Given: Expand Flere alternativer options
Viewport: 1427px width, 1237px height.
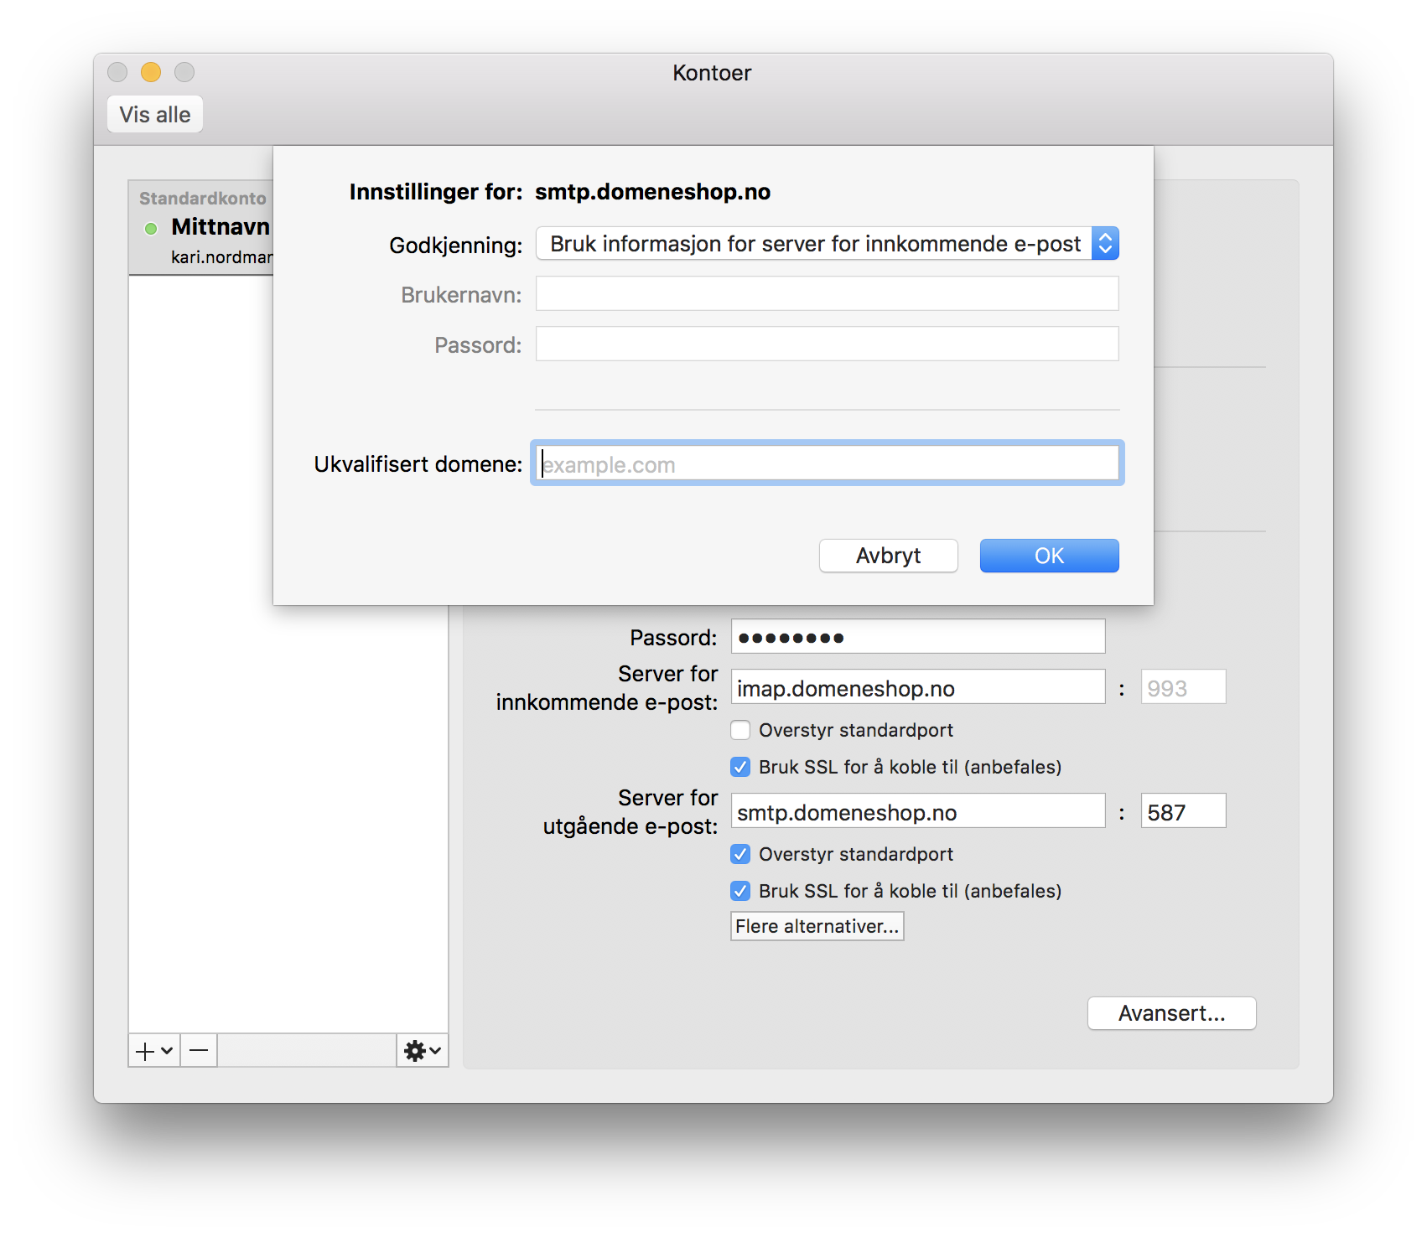Looking at the screenshot, I should coord(817,926).
